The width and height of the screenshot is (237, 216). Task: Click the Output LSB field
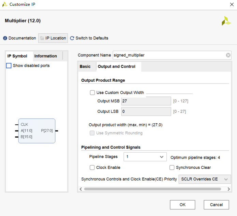tap(146, 111)
